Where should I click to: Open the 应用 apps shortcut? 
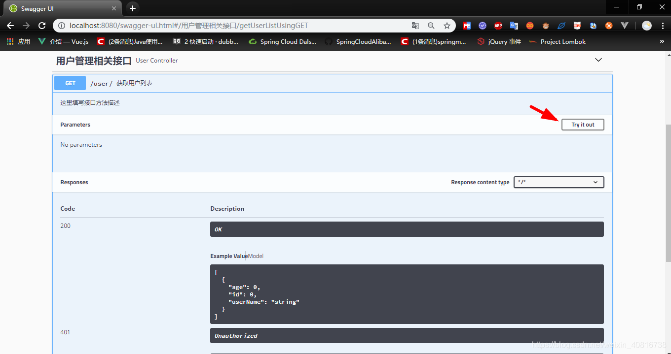(x=18, y=42)
